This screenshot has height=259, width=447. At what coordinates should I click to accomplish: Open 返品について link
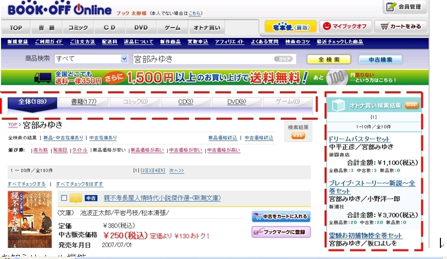138,41
